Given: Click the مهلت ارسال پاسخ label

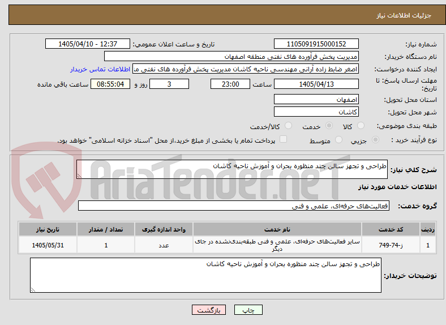Looking at the screenshot, I should coord(406,84).
